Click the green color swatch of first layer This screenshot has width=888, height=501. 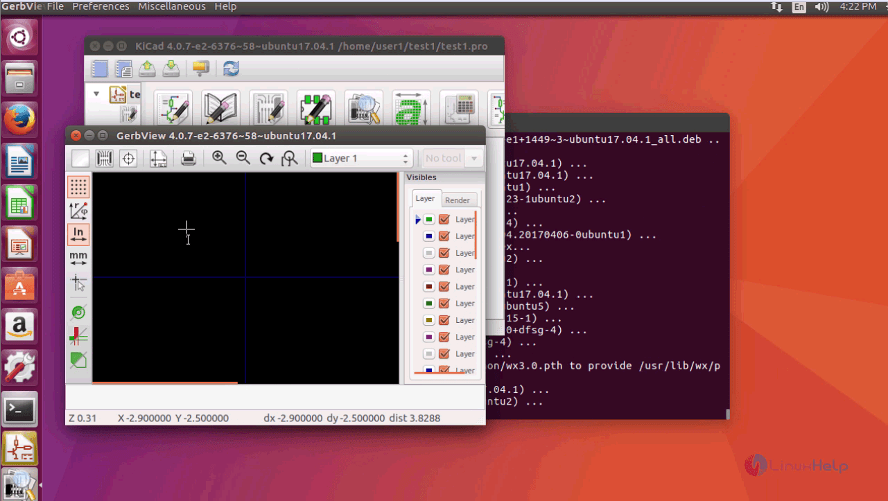click(429, 219)
